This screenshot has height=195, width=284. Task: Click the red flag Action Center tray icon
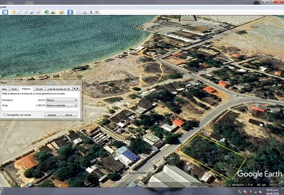pos(245,192)
